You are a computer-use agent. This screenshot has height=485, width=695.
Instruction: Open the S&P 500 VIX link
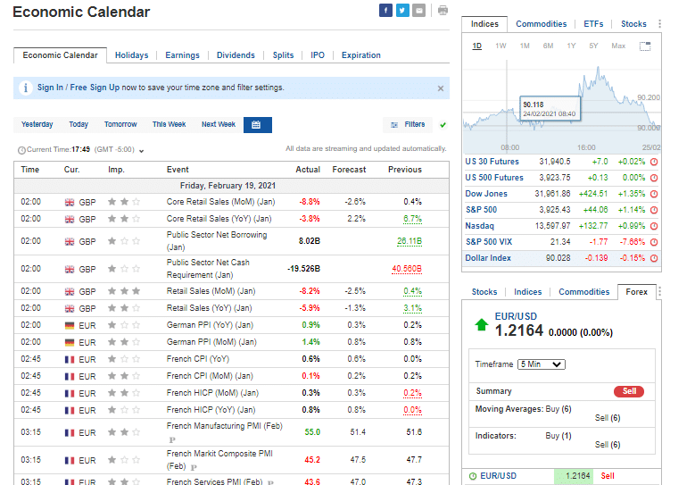point(489,242)
